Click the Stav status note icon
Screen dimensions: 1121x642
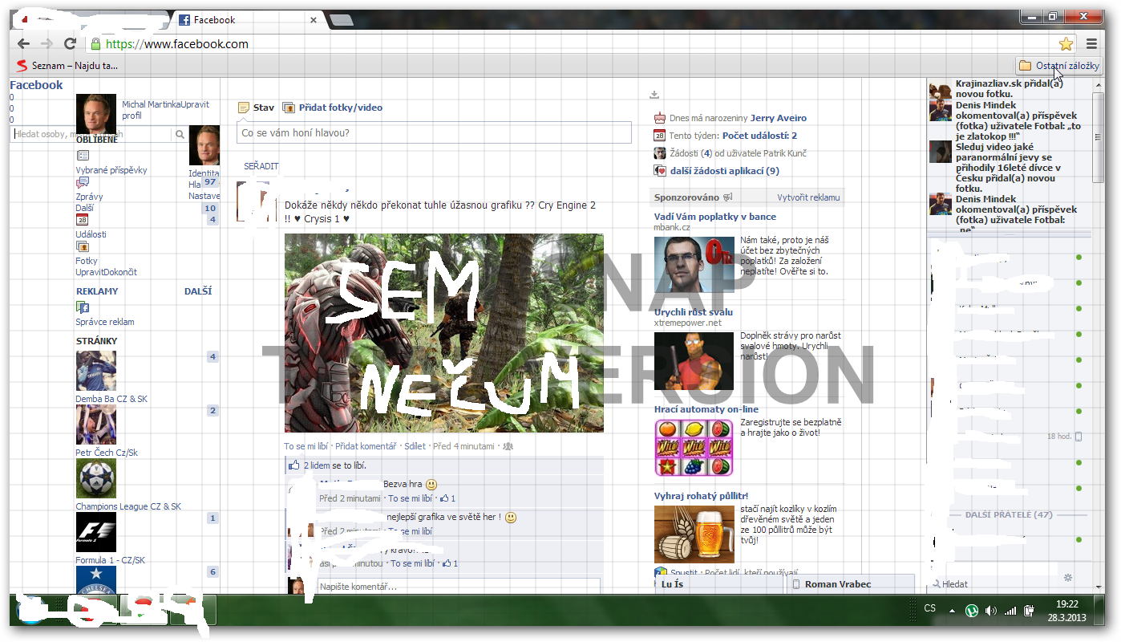pos(244,108)
